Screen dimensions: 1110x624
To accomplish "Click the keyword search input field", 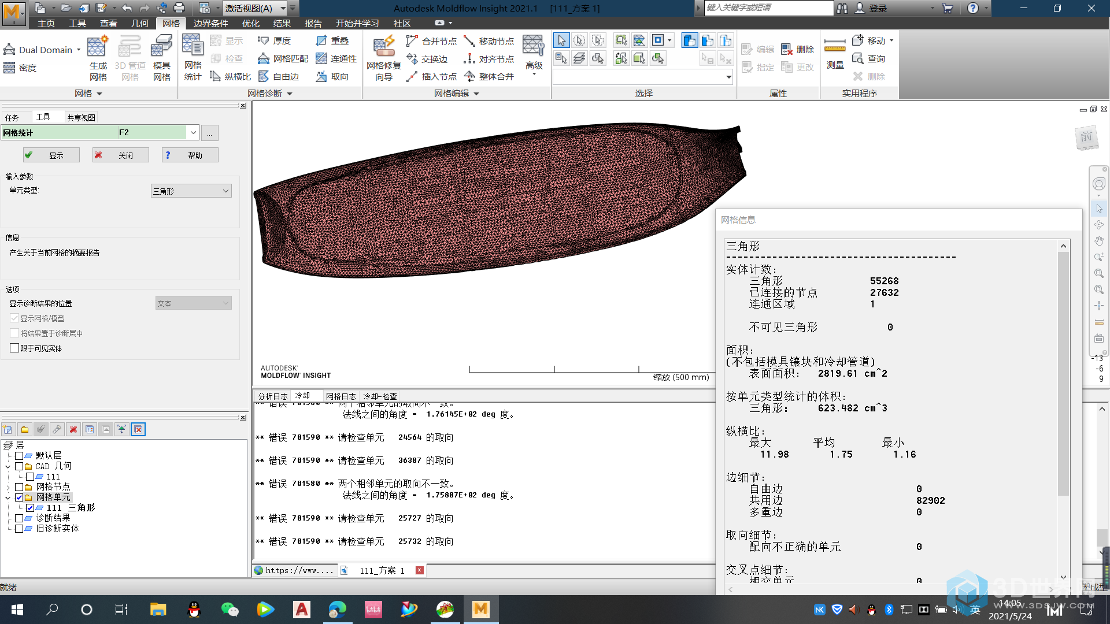I will (x=769, y=8).
